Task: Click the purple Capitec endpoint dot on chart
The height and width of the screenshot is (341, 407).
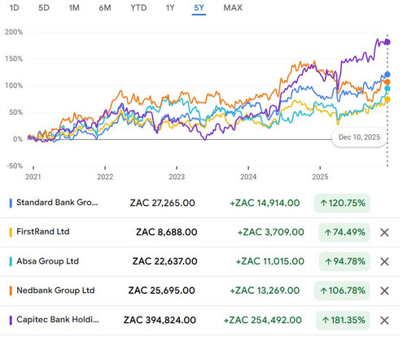Action: (x=387, y=42)
